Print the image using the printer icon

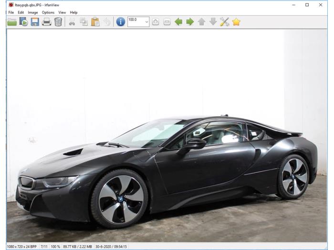(x=46, y=22)
